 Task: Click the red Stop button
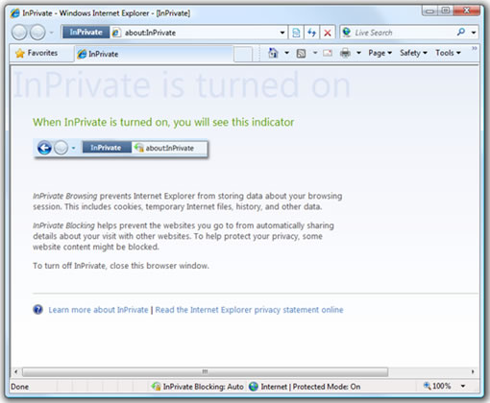pos(328,33)
